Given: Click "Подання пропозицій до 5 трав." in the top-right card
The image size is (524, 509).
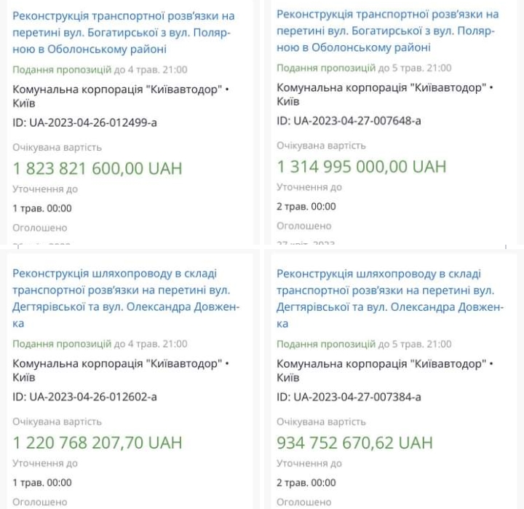Looking at the screenshot, I should click(x=363, y=68).
